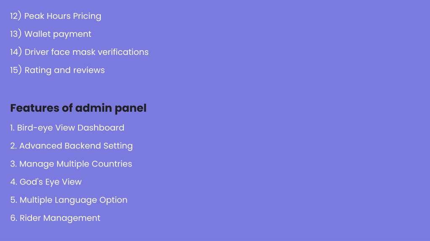Select the 'Rating and reviews' text
The height and width of the screenshot is (241, 430).
65,70
